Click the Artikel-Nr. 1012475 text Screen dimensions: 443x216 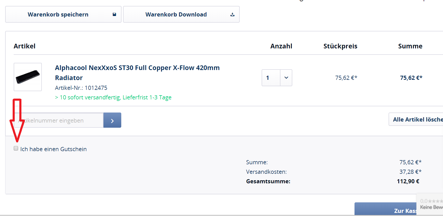pos(81,88)
